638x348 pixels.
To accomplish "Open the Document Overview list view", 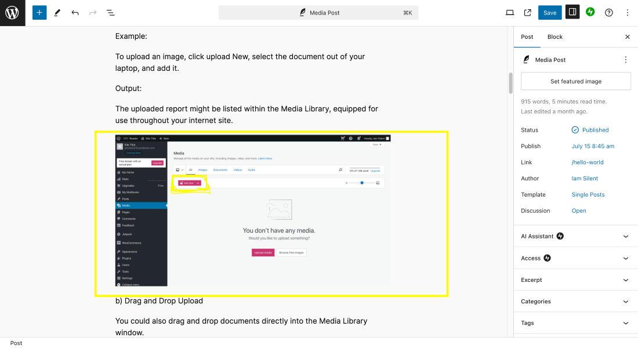I will (111, 13).
